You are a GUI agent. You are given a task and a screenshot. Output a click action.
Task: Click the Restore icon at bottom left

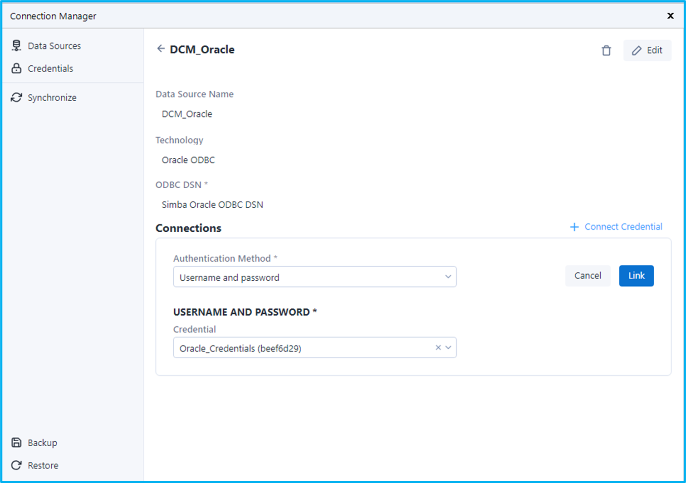pyautogui.click(x=16, y=465)
